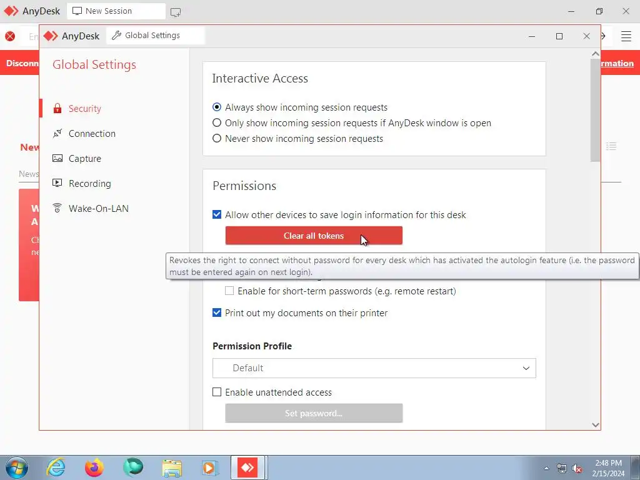Open the Windows Start menu
This screenshot has width=640, height=480.
16,467
